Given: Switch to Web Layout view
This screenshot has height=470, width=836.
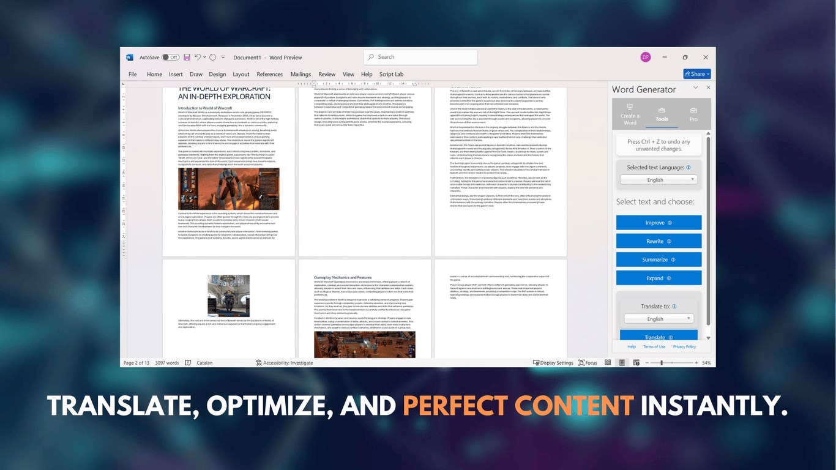Looking at the screenshot, I should click(636, 363).
